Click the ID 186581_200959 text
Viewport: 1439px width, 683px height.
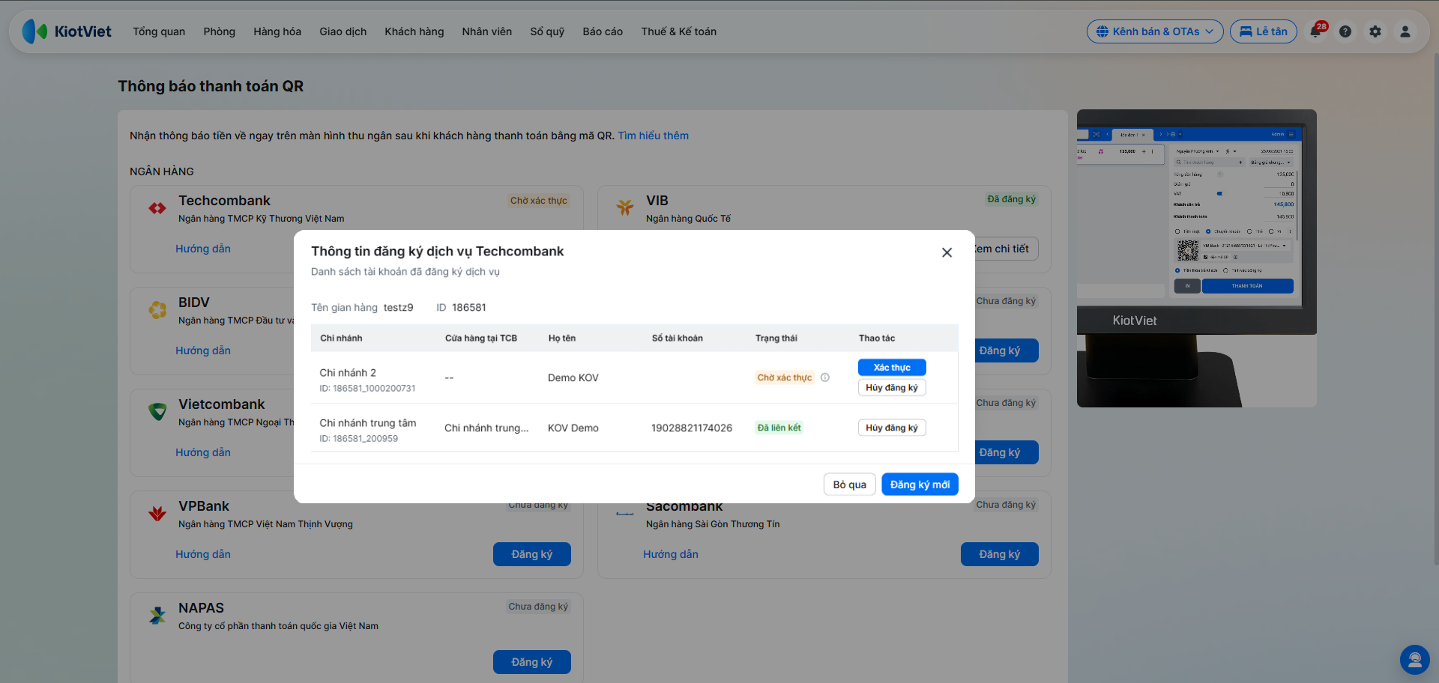pyautogui.click(x=359, y=438)
